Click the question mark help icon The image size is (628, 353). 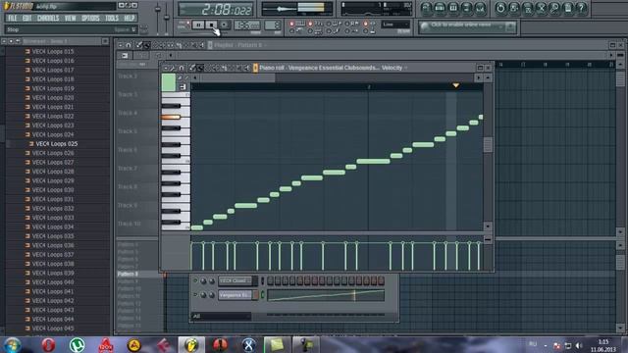pyautogui.click(x=582, y=8)
